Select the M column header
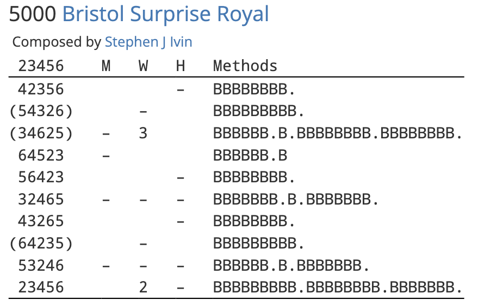Screen dimensions: 484x306 coord(106,66)
